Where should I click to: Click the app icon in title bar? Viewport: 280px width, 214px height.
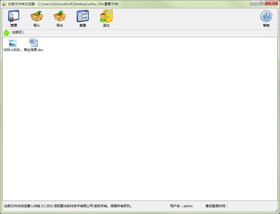click(4, 4)
